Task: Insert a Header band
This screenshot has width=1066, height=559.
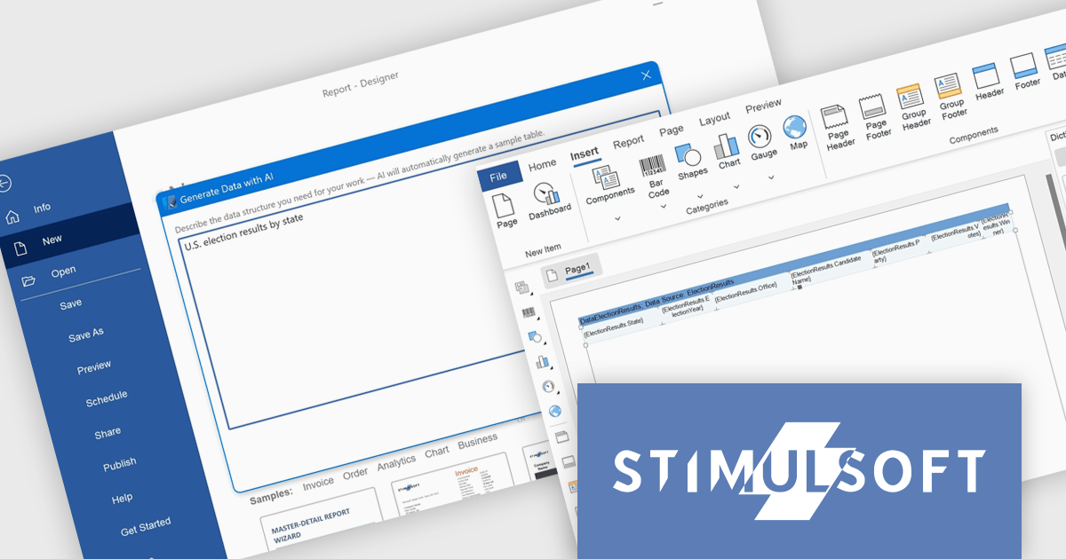Action: (x=986, y=75)
